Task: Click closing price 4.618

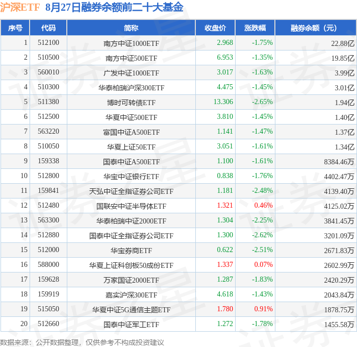Action: (225, 294)
